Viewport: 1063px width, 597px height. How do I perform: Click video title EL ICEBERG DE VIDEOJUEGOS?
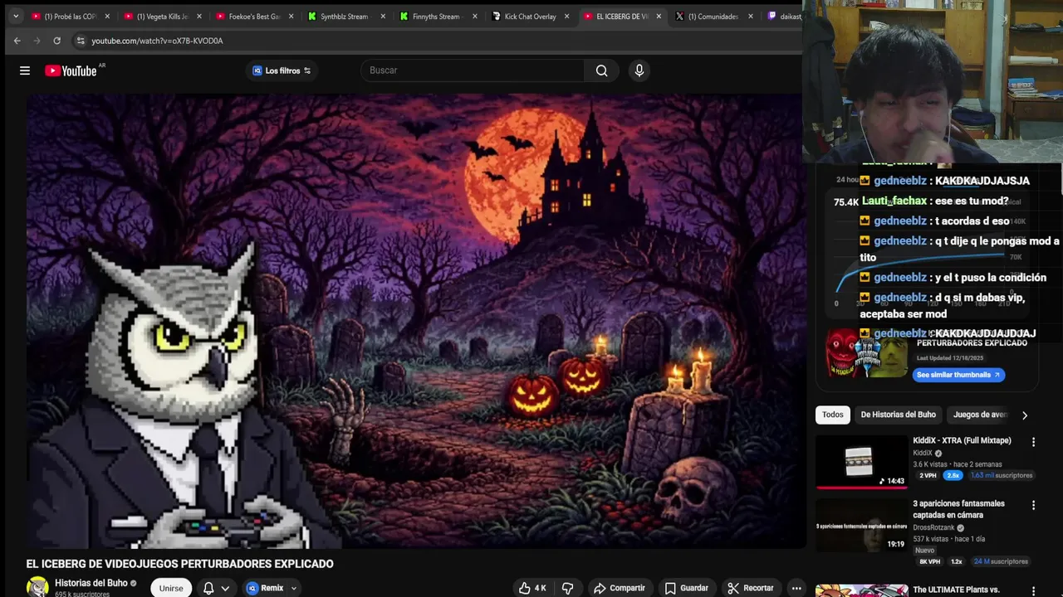click(x=179, y=564)
